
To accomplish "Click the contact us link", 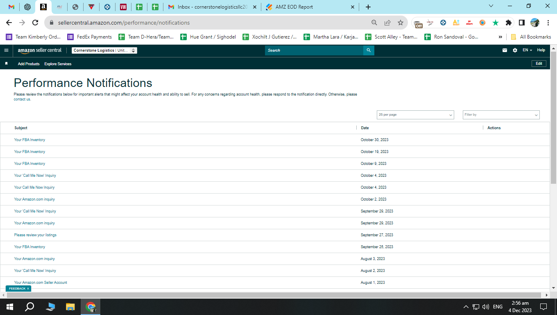I will pyautogui.click(x=22, y=99).
